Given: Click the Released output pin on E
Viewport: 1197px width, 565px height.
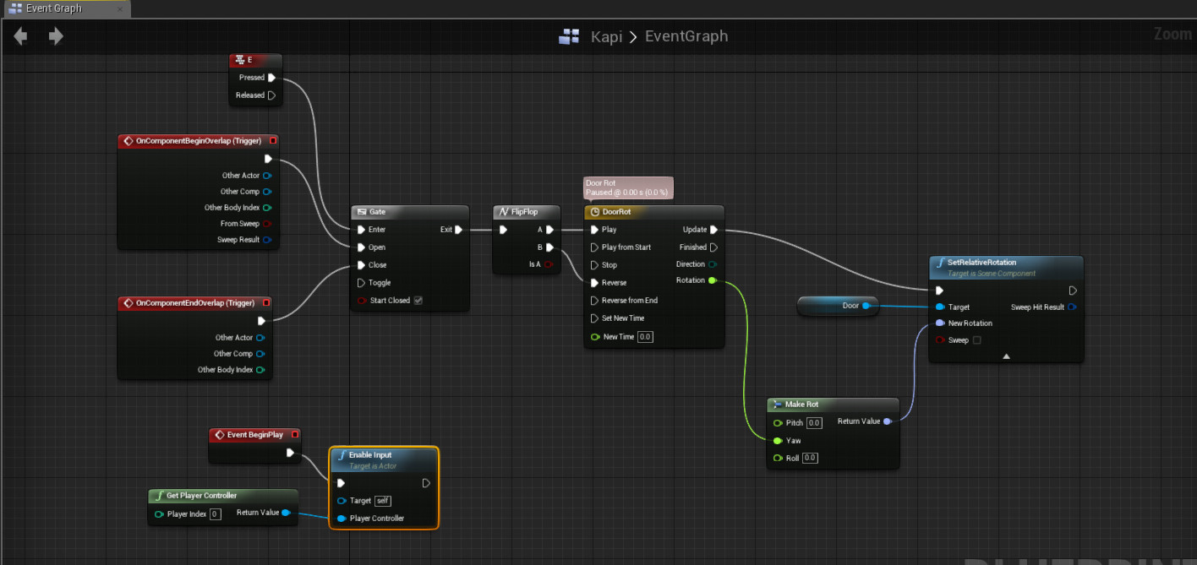Looking at the screenshot, I should (x=271, y=95).
